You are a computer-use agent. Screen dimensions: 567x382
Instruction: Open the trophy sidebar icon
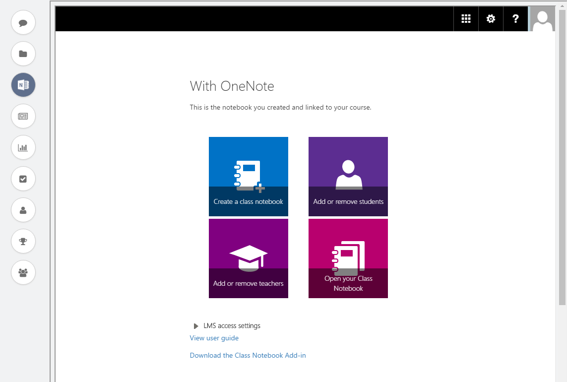(23, 241)
